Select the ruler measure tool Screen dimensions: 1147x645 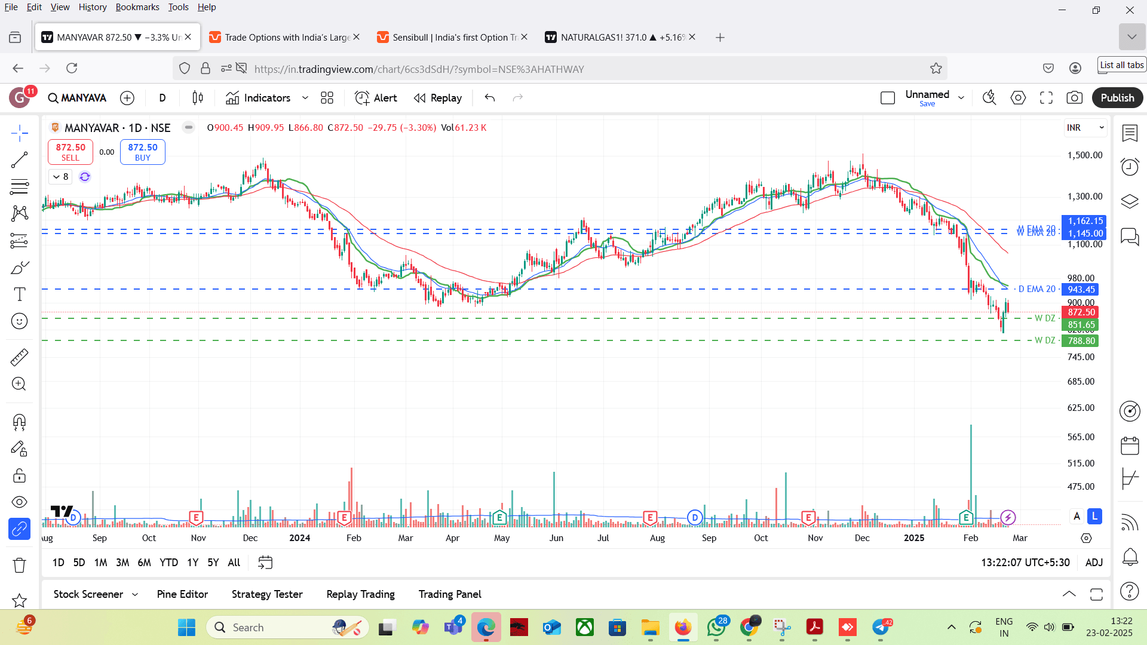tap(19, 357)
